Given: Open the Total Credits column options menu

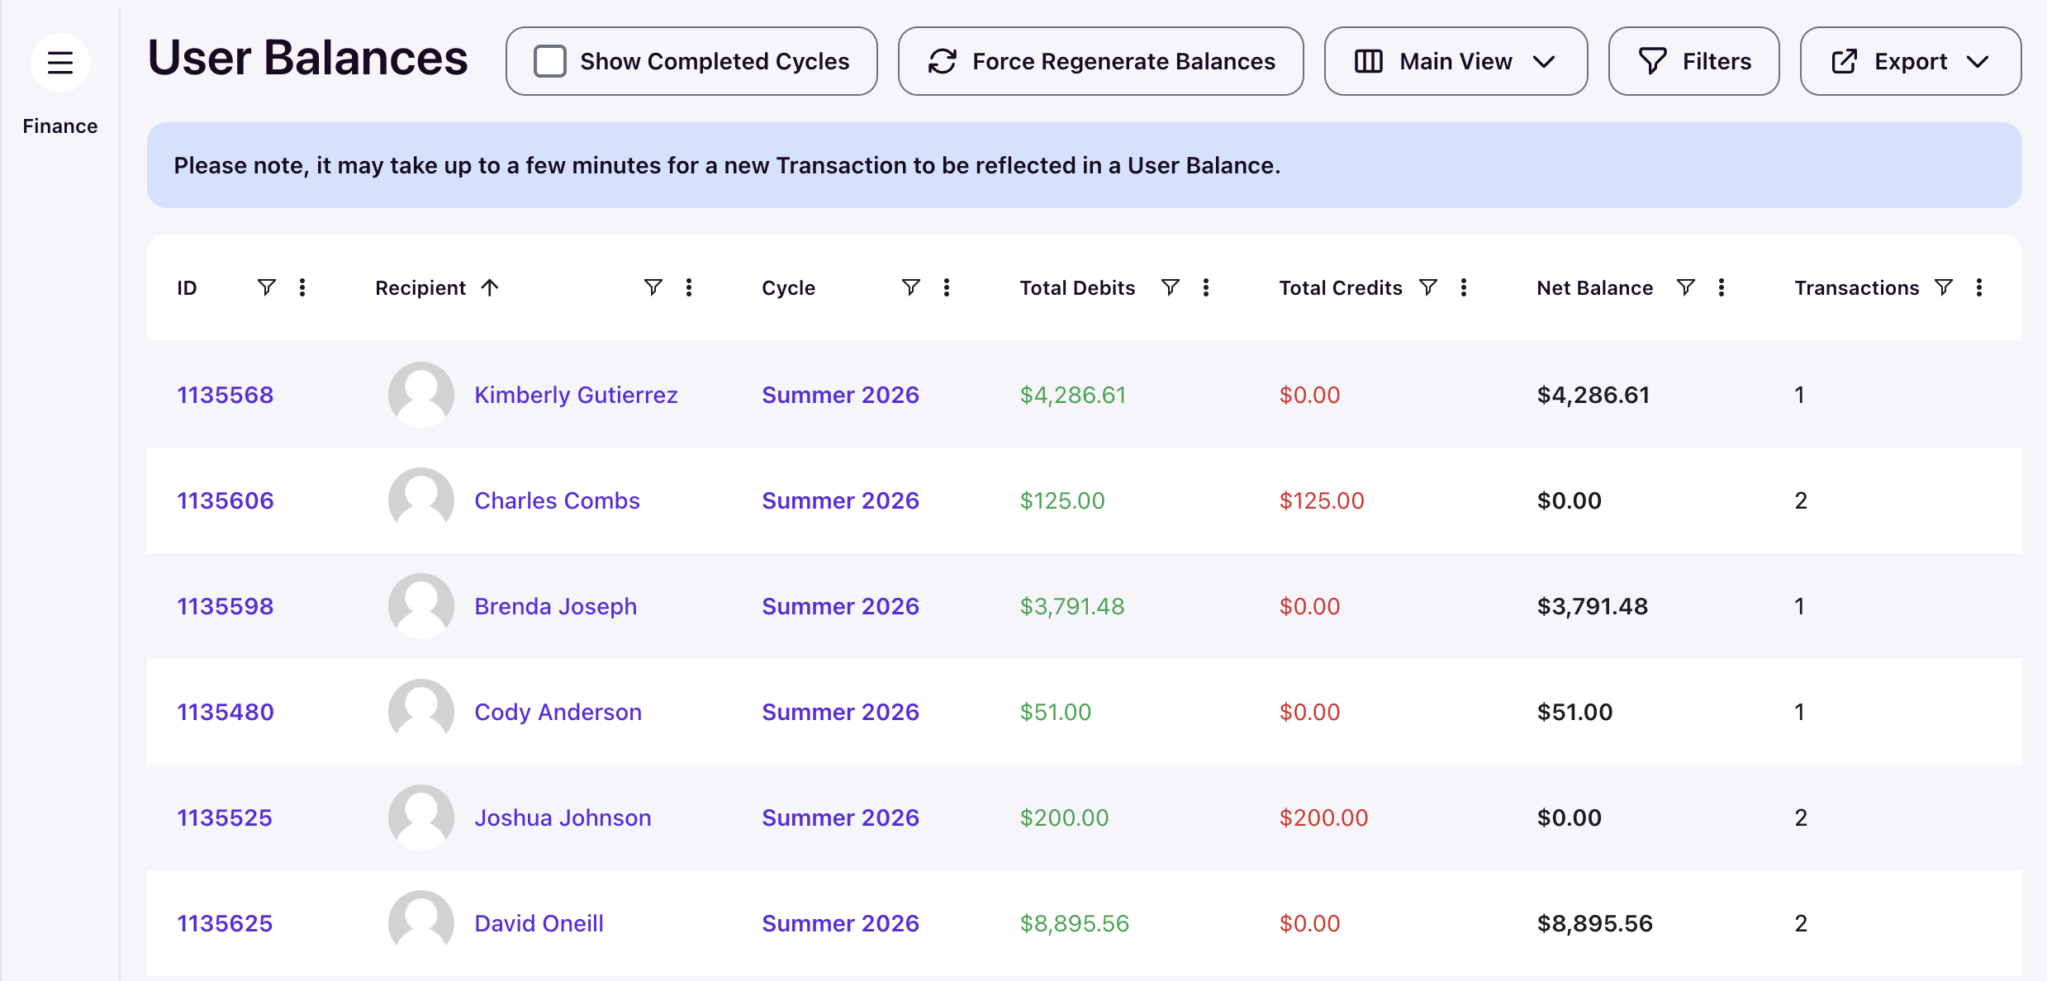Looking at the screenshot, I should (x=1464, y=287).
